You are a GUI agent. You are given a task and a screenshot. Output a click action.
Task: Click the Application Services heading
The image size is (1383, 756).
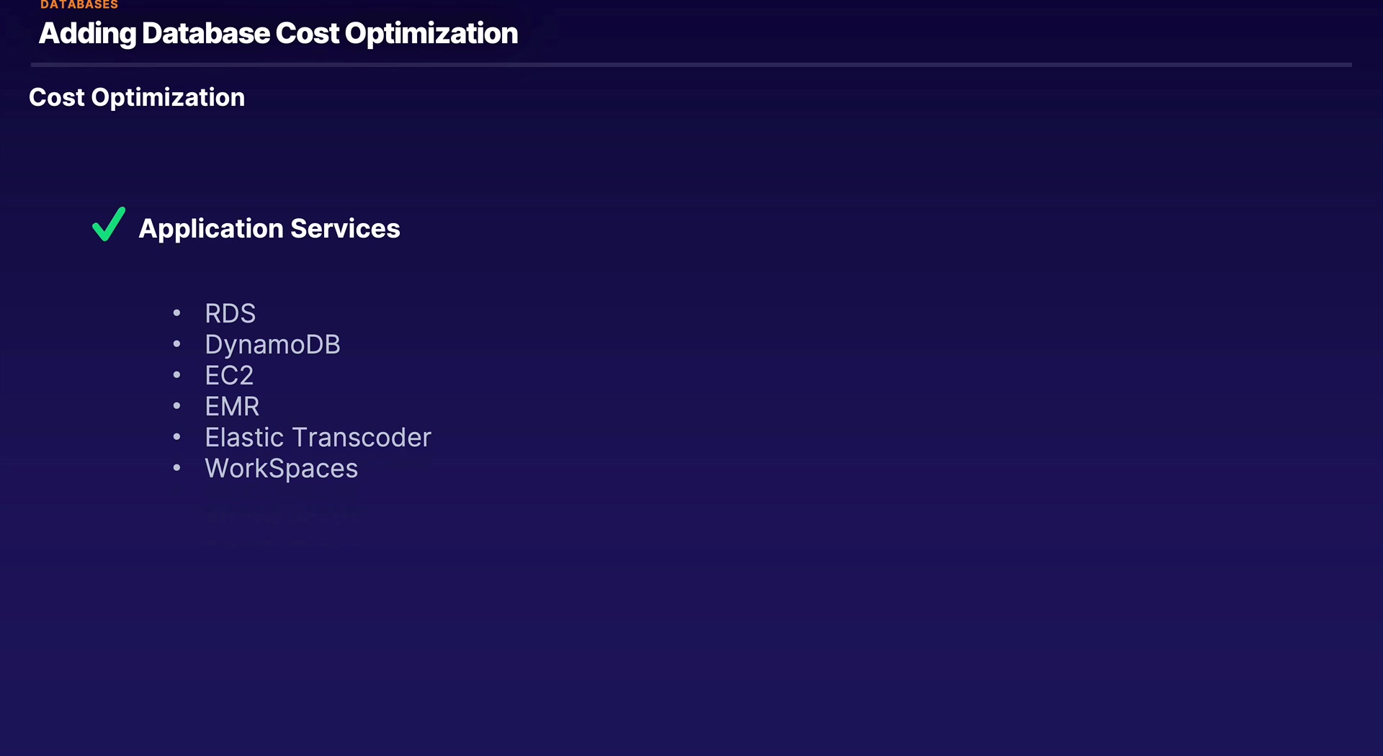[269, 228]
